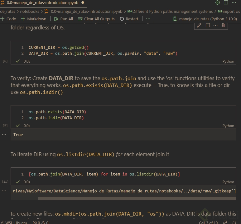Click the notifications bell icon
Image resolution: width=241 pixels, height=224 pixels.
click(x=234, y=222)
